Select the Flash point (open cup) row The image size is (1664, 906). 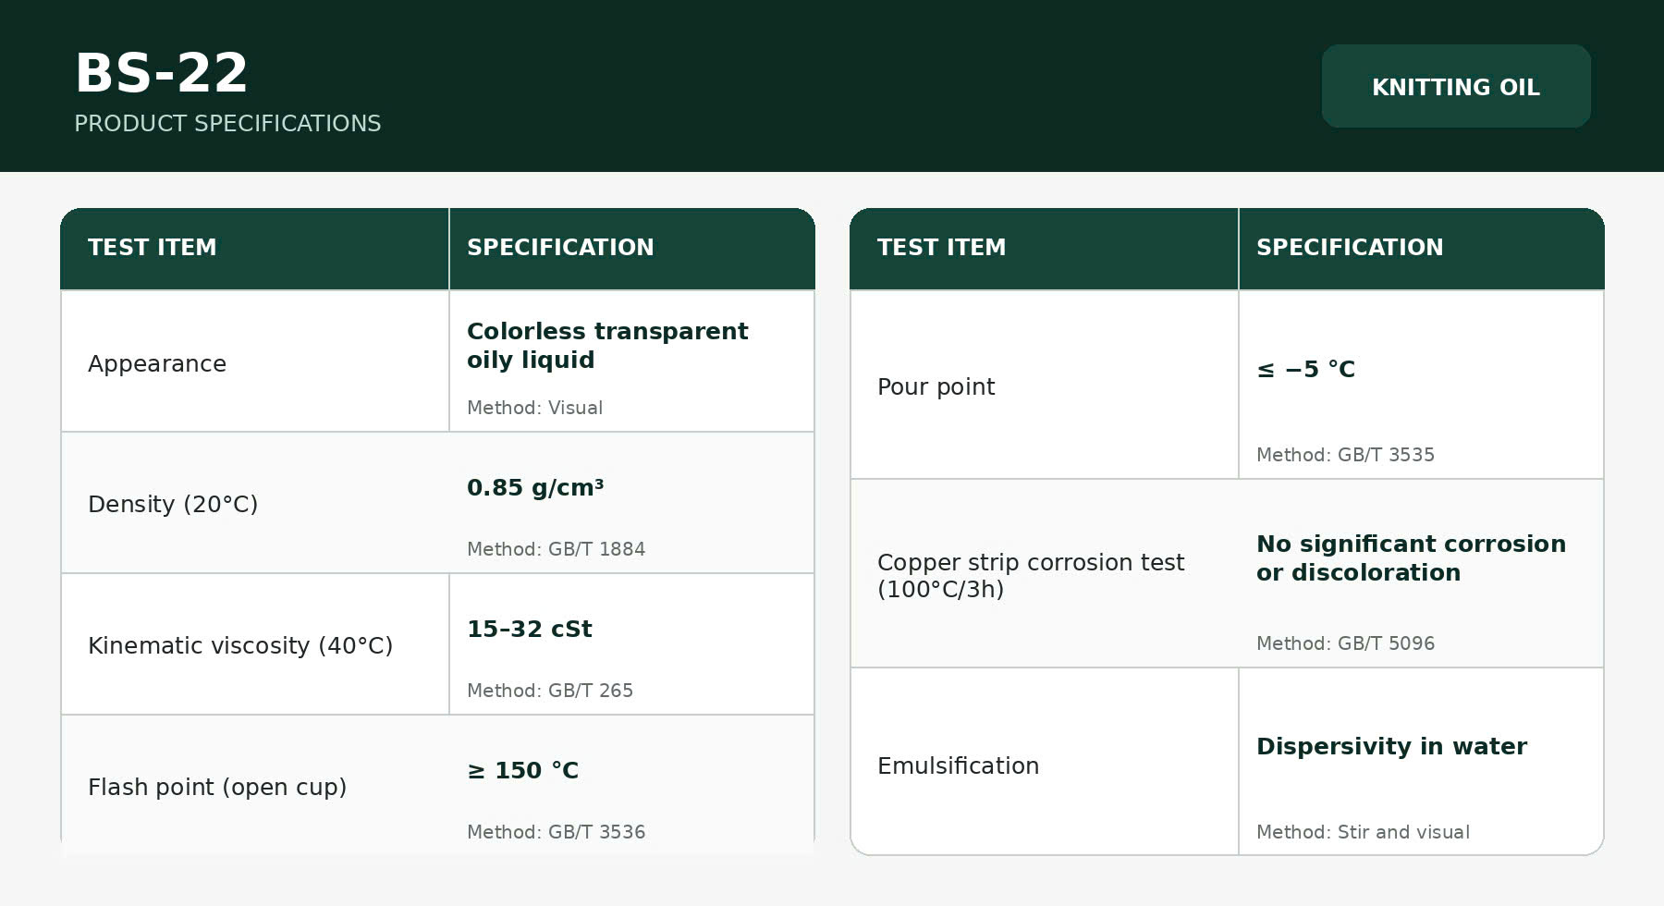(437, 785)
